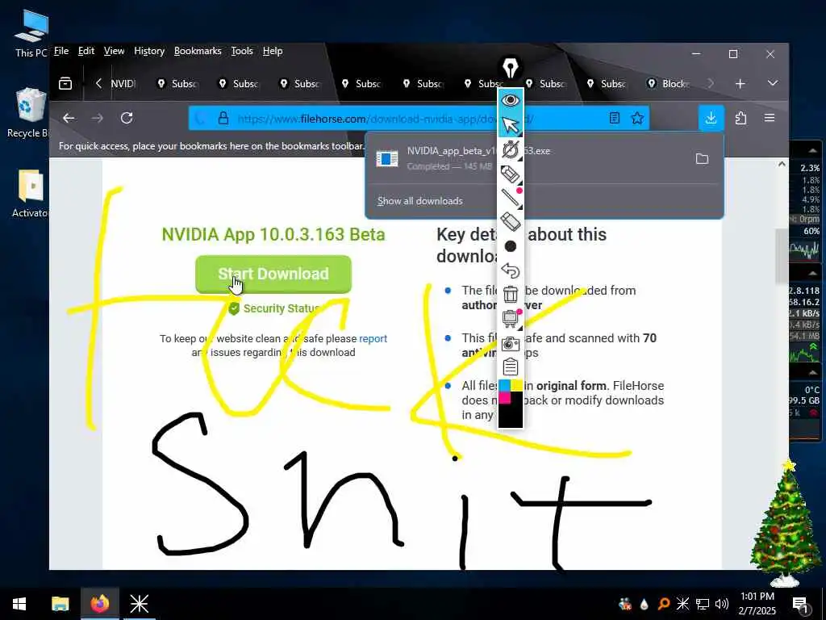The width and height of the screenshot is (826, 620).
Task: Open the network tray icon
Action: click(703, 604)
